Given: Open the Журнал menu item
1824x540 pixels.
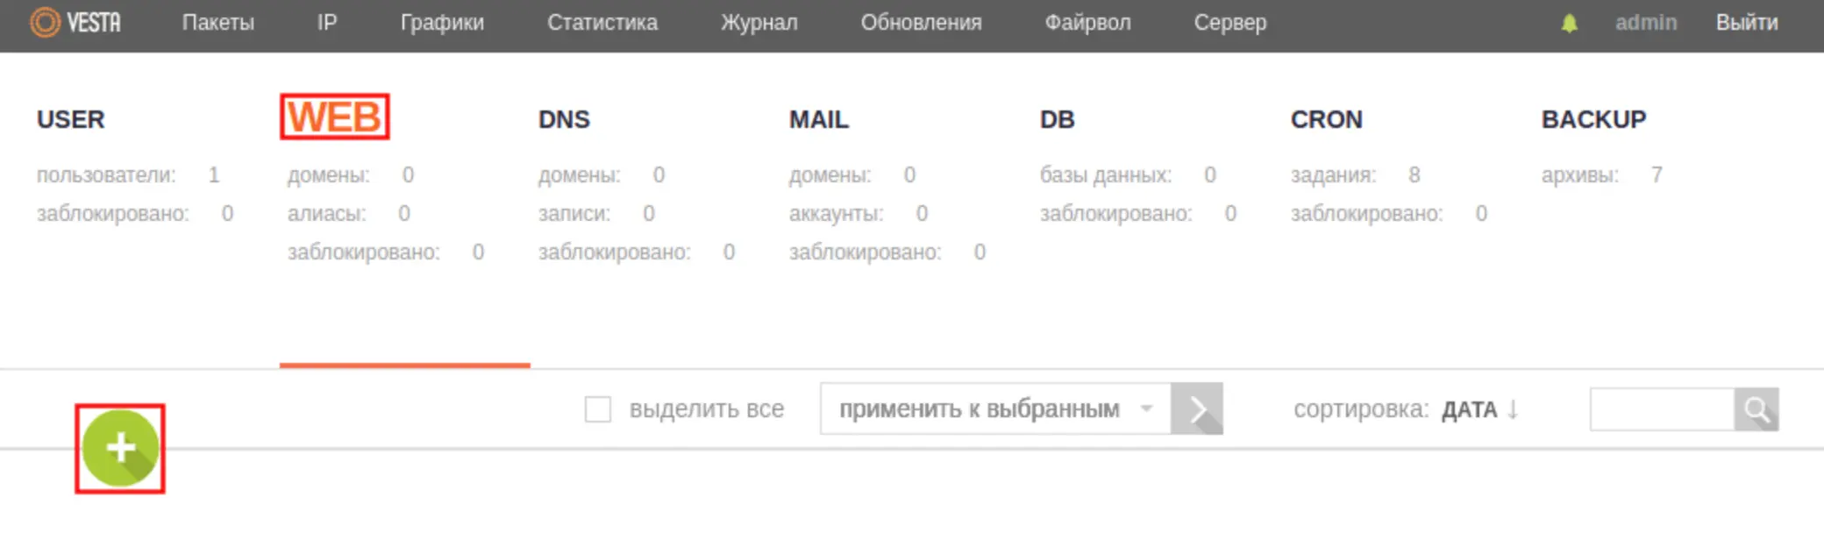Looking at the screenshot, I should click(x=759, y=23).
